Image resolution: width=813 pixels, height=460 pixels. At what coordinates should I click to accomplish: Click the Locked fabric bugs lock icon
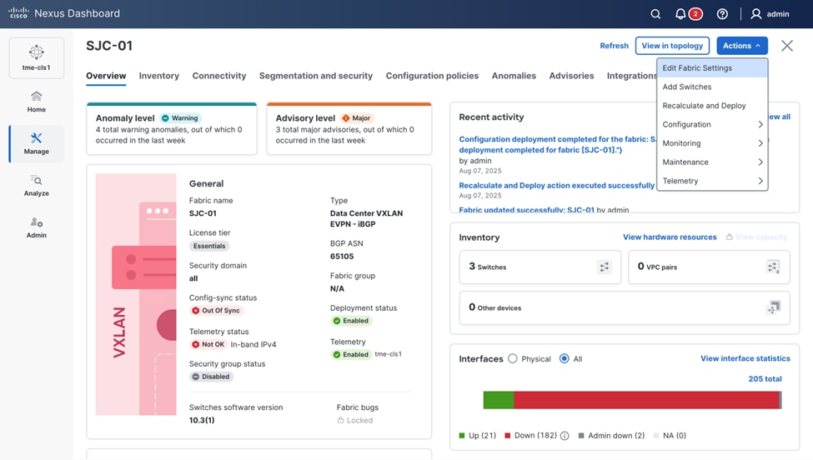pyautogui.click(x=341, y=420)
